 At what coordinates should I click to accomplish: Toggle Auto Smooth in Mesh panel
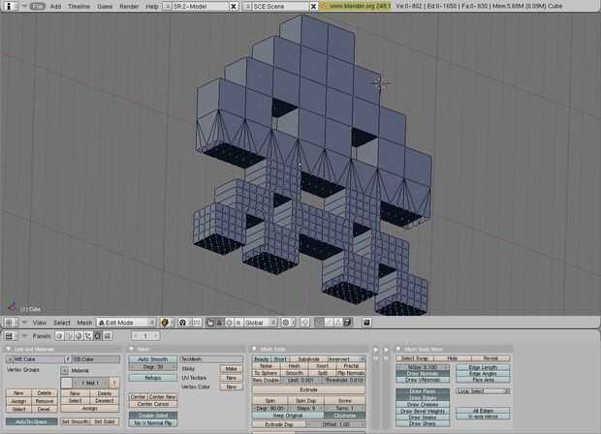[153, 359]
